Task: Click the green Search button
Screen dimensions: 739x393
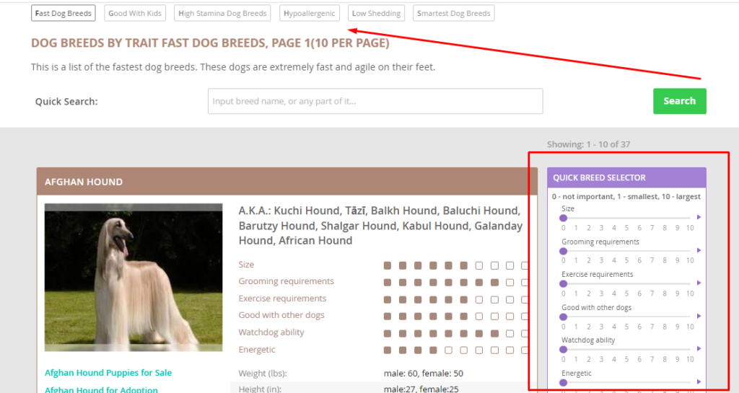Action: click(x=680, y=101)
